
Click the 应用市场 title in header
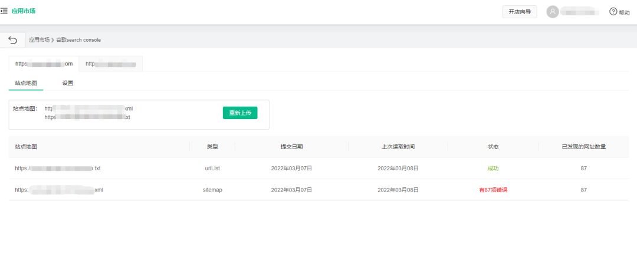pos(24,11)
